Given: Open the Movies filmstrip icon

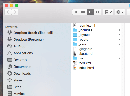Looking at the screenshot, I should tap(10, 94).
